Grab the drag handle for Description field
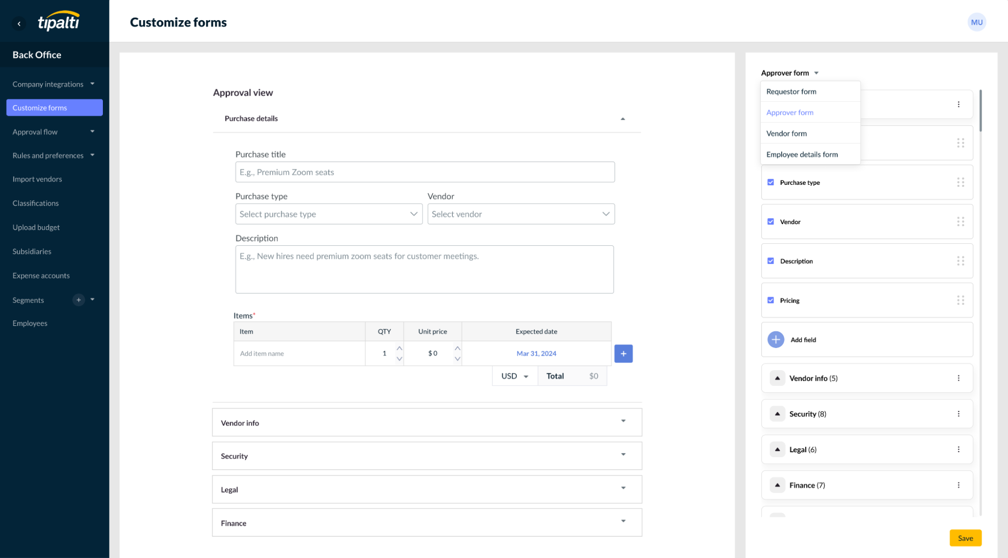Viewport: 1008px width, 558px height. [x=961, y=261]
